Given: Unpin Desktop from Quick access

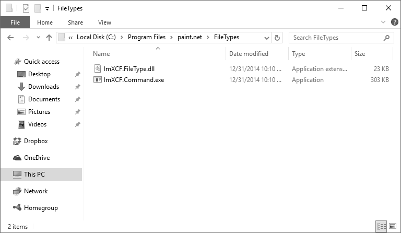Looking at the screenshot, I should pyautogui.click(x=77, y=74).
